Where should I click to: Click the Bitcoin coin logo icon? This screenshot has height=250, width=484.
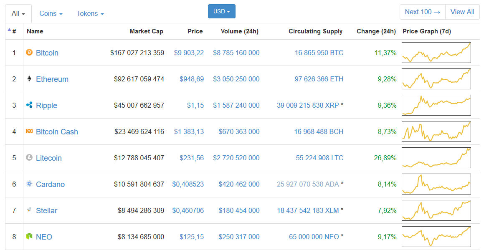pyautogui.click(x=29, y=53)
